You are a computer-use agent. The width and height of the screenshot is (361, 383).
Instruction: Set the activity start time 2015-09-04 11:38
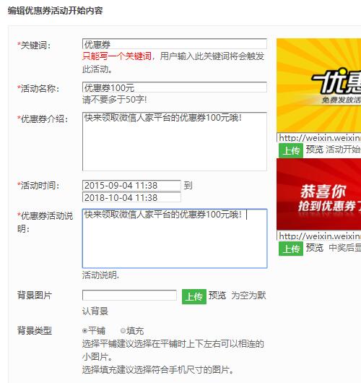131,186
